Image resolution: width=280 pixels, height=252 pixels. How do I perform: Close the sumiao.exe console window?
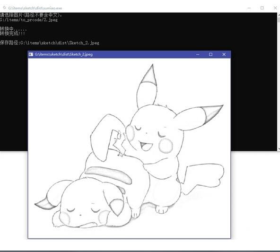pos(275,8)
